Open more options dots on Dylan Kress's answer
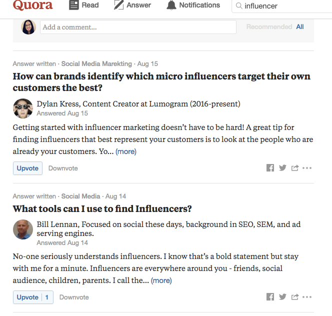Viewport: 332px width, 316px height. [x=307, y=168]
